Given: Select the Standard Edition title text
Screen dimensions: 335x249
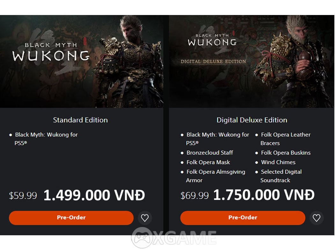Looking at the screenshot, I should [80, 120].
